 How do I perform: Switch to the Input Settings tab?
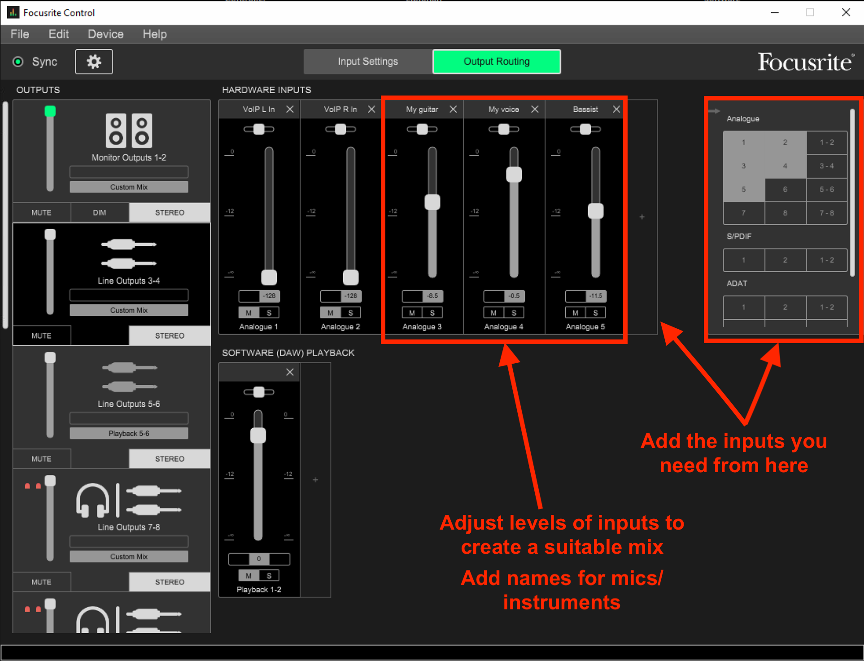(x=368, y=61)
